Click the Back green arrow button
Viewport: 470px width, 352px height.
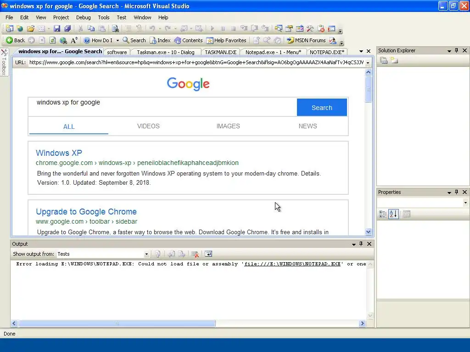pyautogui.click(x=15, y=40)
